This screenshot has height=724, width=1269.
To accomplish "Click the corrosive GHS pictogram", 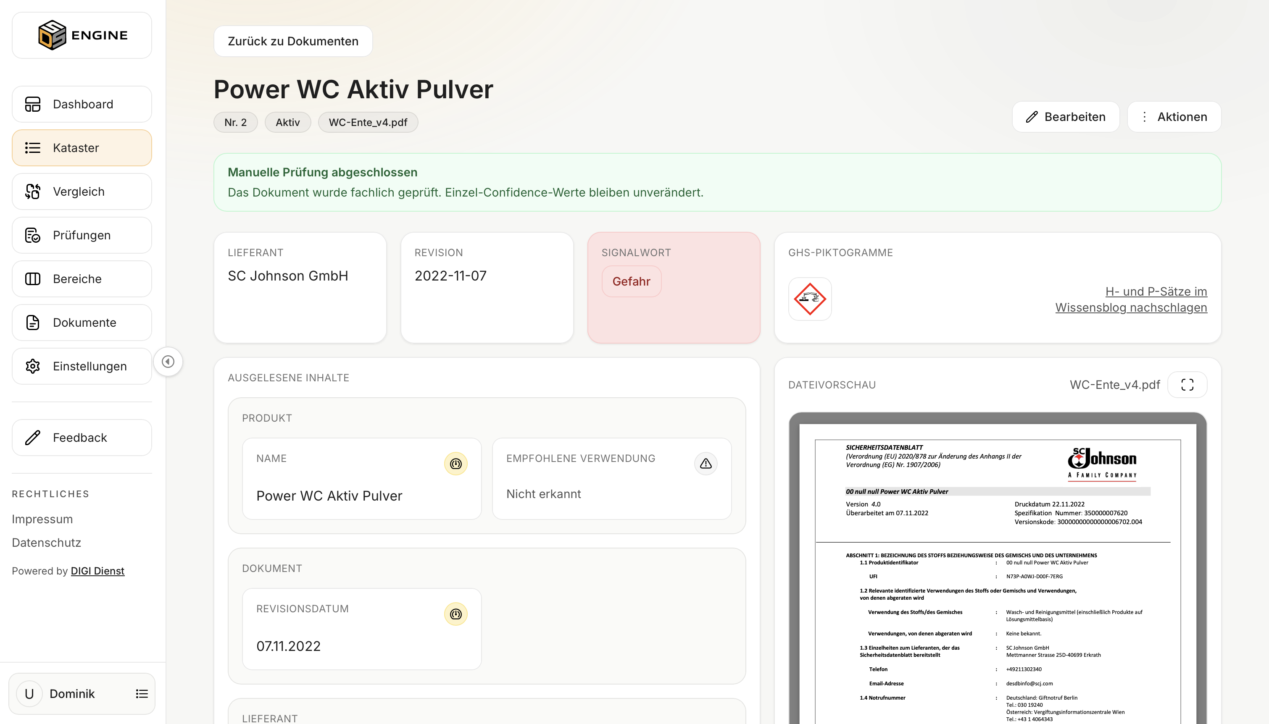I will click(810, 299).
